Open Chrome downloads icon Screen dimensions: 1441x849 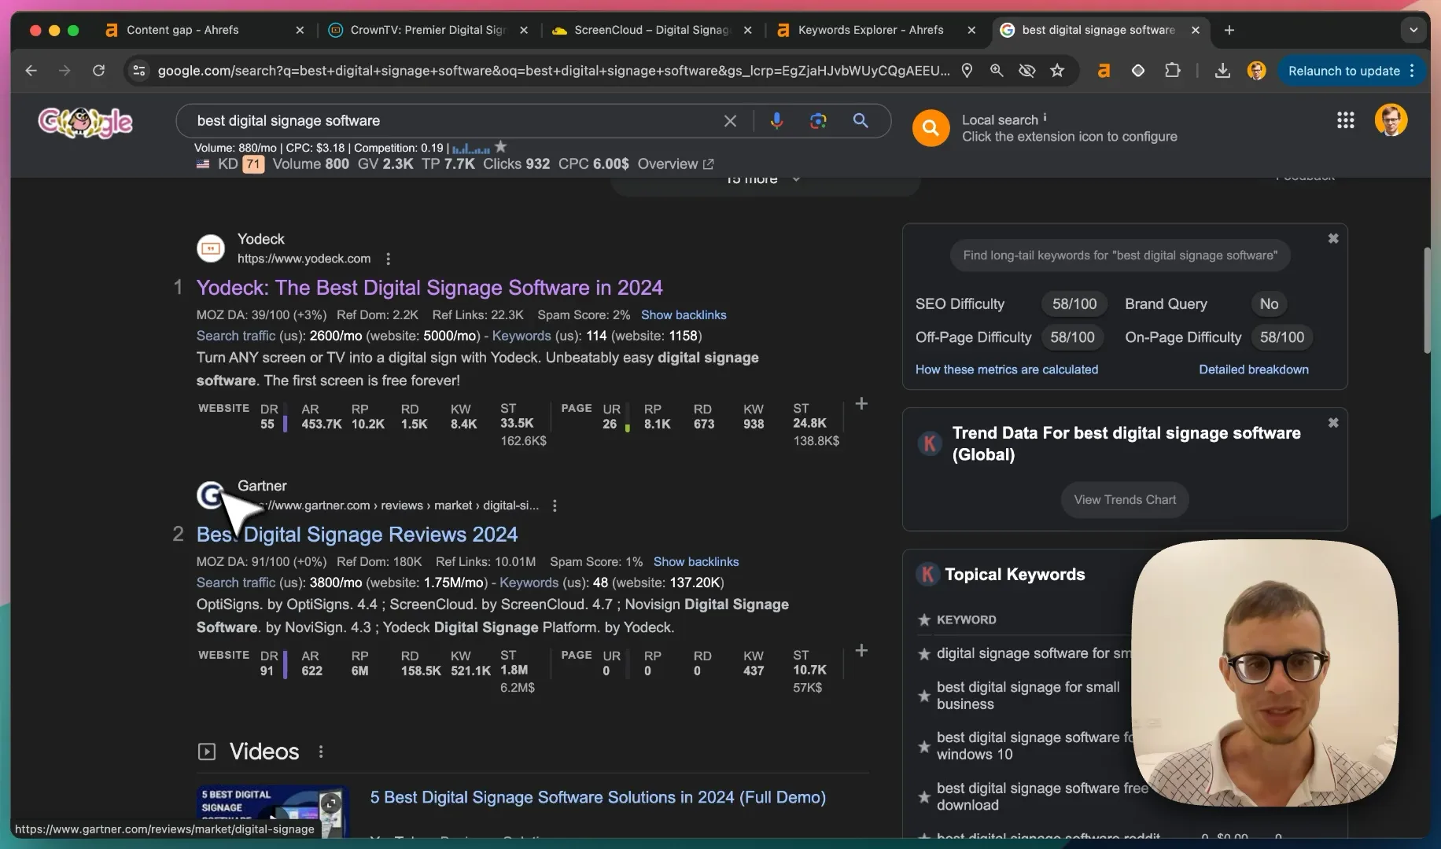tap(1222, 71)
